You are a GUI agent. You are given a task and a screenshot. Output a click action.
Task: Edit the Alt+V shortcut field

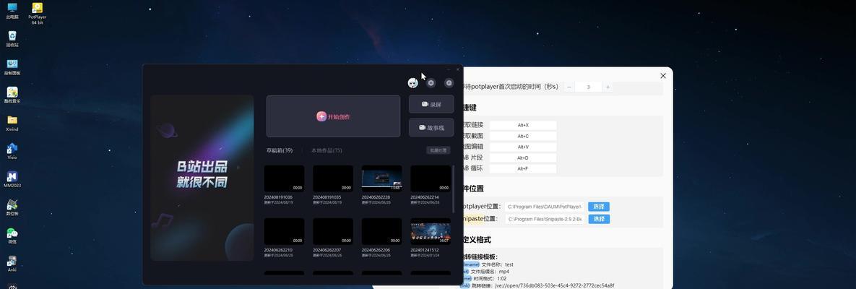[523, 147]
